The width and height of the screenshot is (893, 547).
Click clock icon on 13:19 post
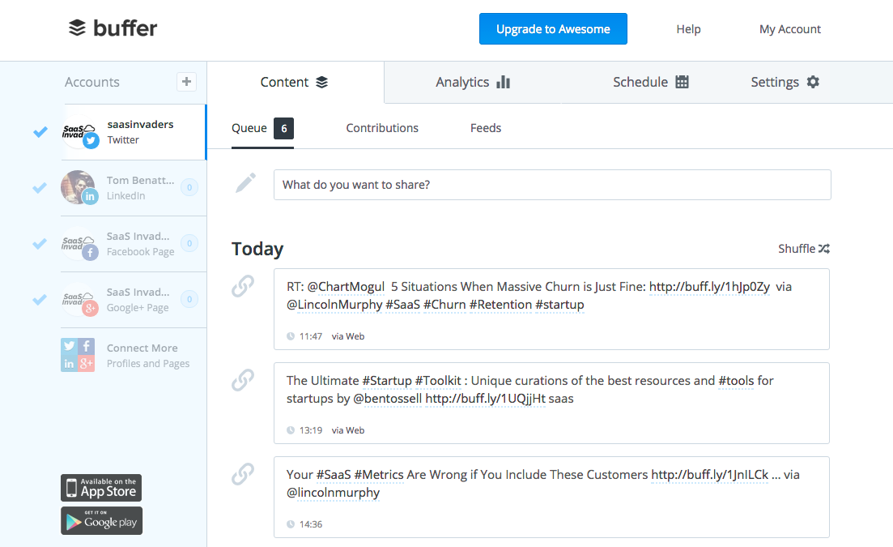291,430
